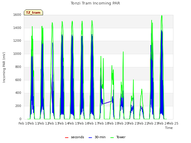This screenshot has height=143, width=191.
Task: Click the chart title Tonzi Tram Incoming PAR
Action: (x=95, y=3)
